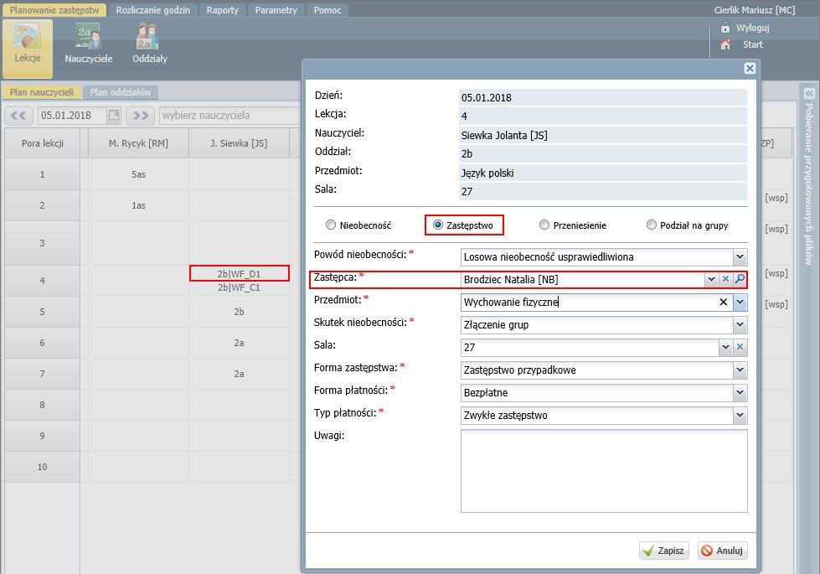Select the Przeniesienie radio option
Viewport: 820px width, 574px height.
(544, 225)
